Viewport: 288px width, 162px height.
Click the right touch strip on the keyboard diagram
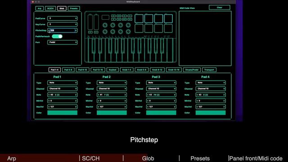coord(96,22)
